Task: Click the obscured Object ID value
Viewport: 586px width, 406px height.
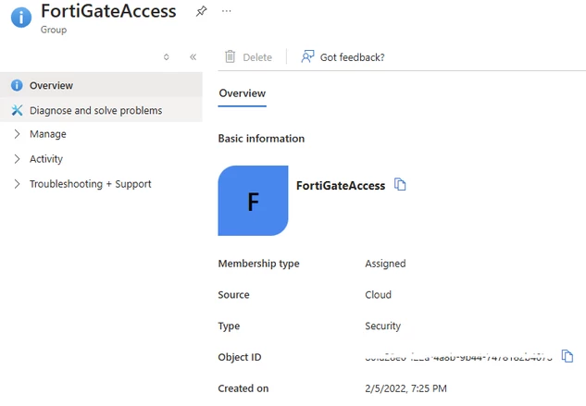Action: coord(458,357)
